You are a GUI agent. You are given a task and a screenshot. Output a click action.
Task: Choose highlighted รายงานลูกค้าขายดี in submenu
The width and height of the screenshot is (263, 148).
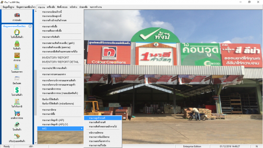tap(103, 118)
